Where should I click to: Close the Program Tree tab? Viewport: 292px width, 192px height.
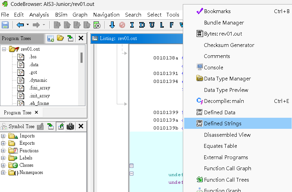pos(37,112)
